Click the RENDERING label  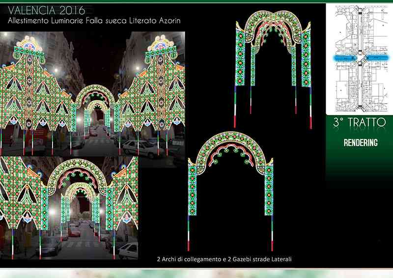pos(360,143)
